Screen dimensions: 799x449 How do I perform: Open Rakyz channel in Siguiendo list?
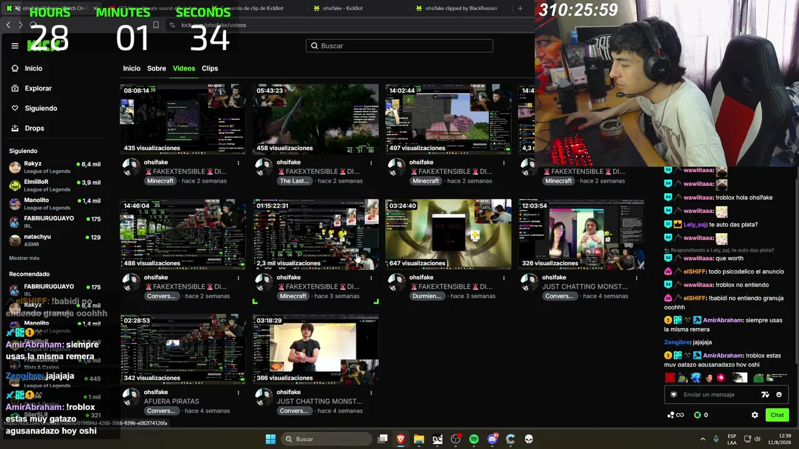[55, 167]
